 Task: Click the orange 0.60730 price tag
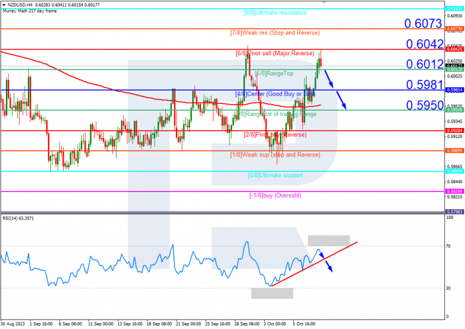point(454,29)
